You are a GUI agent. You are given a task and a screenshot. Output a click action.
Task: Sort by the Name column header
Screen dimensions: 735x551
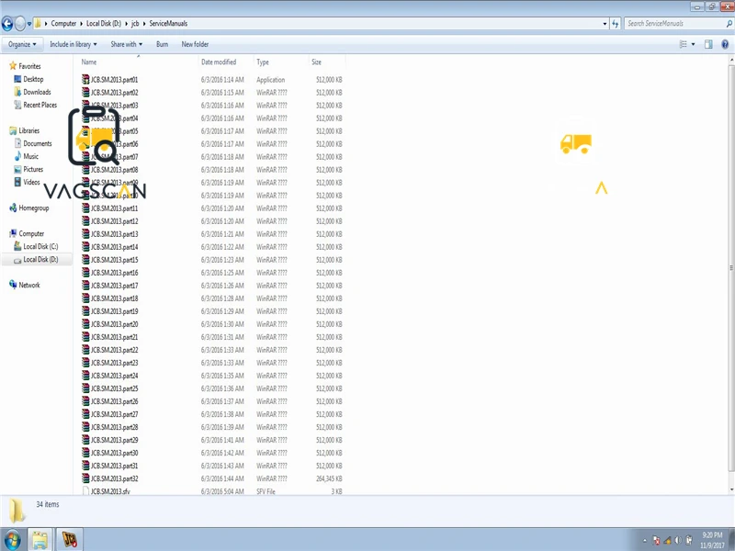pyautogui.click(x=89, y=62)
